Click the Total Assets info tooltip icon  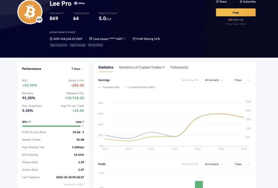click(125, 38)
